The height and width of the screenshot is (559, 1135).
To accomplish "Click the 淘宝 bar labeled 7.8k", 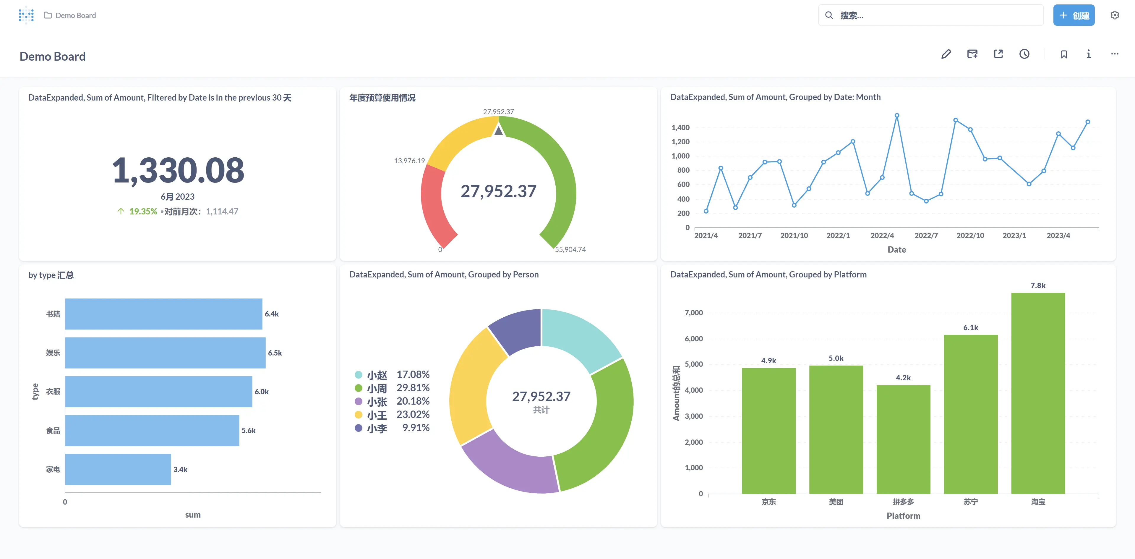I will click(1038, 393).
